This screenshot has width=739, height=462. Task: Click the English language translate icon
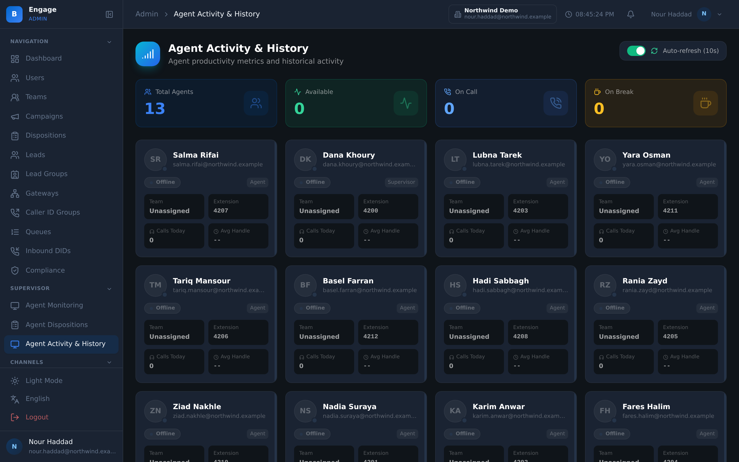15,399
